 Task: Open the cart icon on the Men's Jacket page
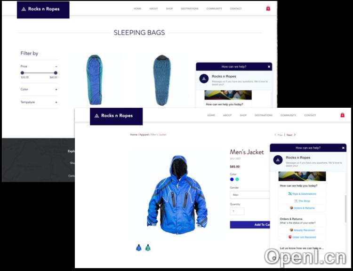pyautogui.click(x=342, y=115)
